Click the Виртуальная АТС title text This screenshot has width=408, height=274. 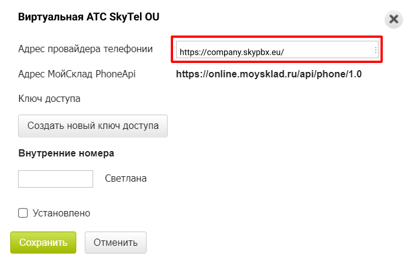click(62, 17)
